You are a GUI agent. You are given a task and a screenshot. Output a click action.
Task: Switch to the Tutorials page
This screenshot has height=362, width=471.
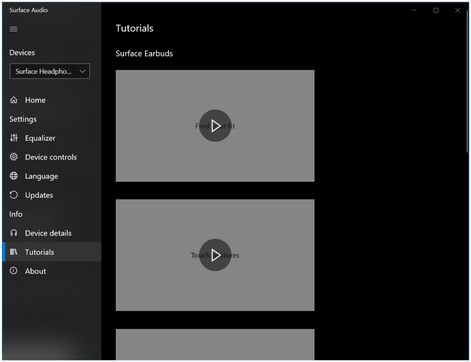[40, 252]
